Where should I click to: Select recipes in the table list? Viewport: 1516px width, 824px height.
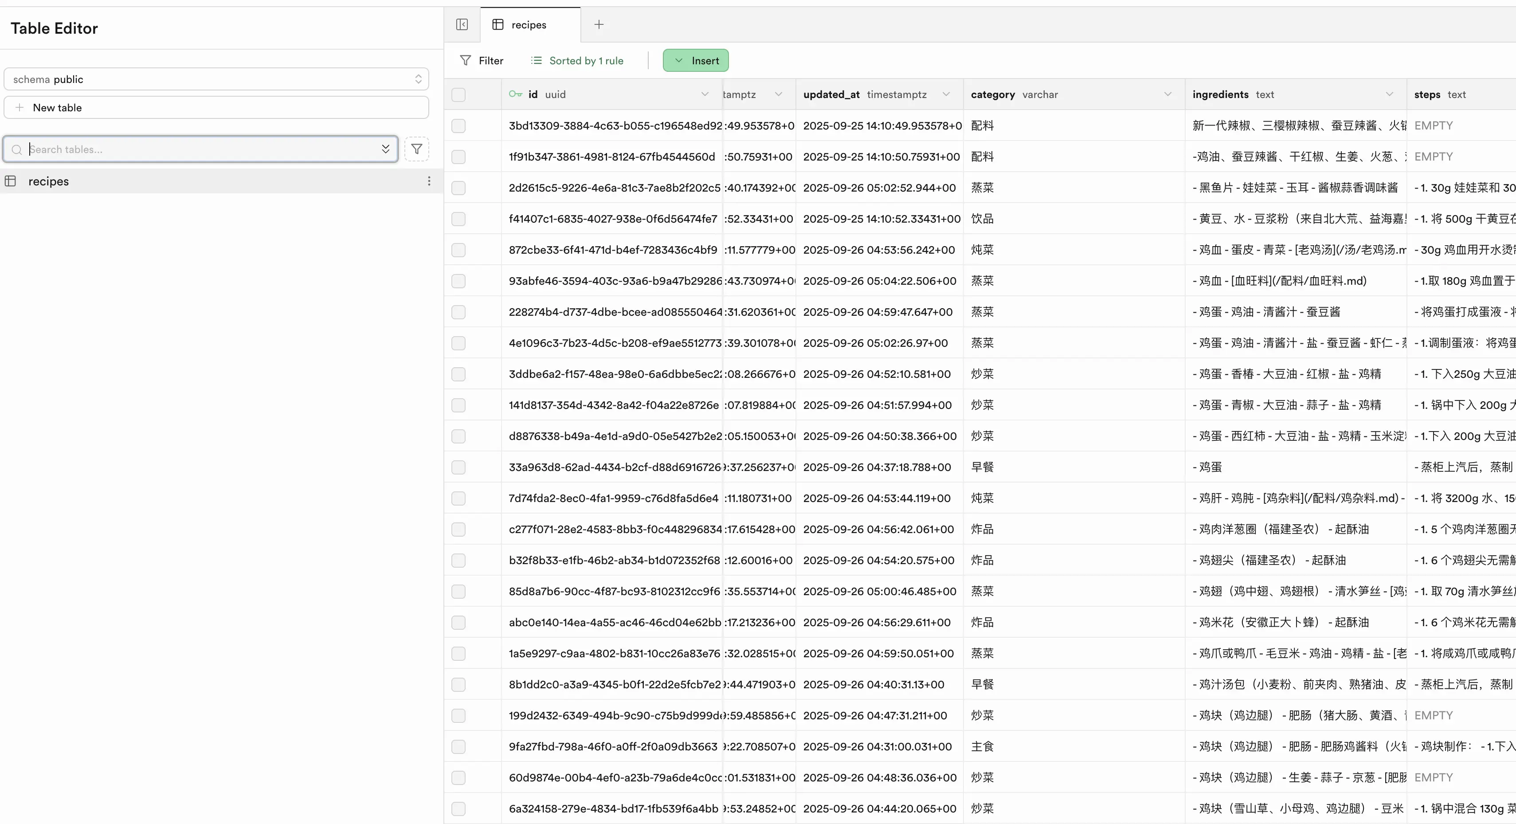click(49, 181)
